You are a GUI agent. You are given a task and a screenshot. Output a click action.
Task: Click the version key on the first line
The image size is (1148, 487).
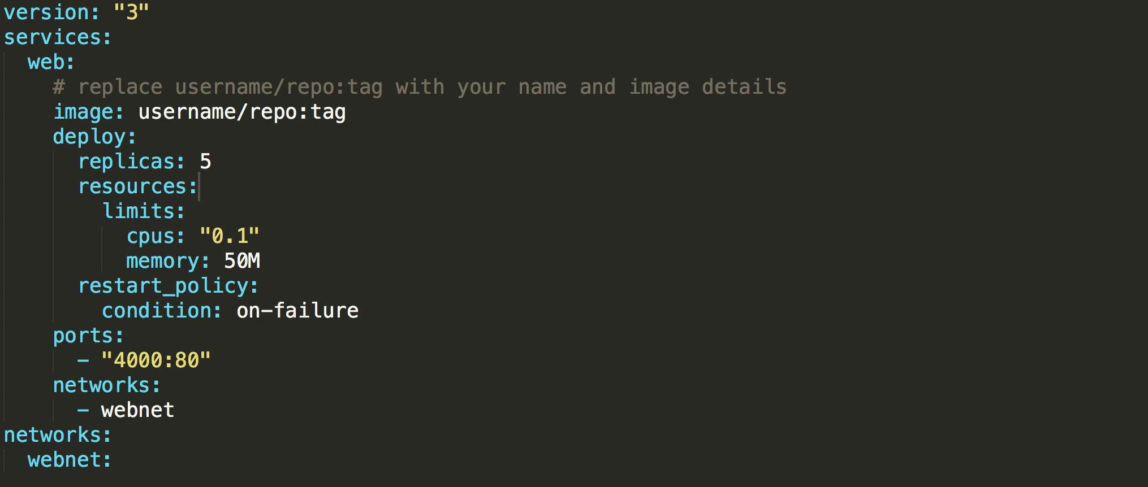pos(46,12)
